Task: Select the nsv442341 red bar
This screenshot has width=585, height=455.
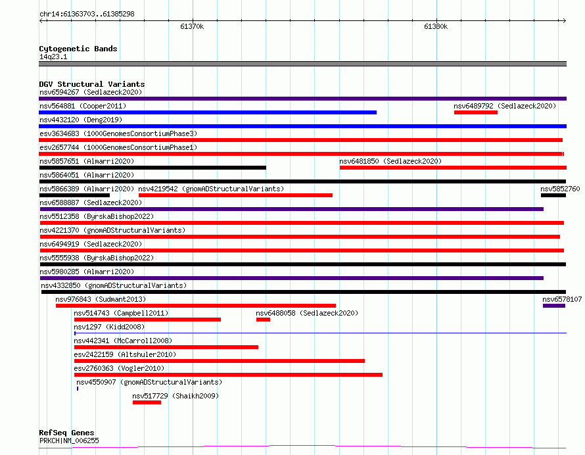Action: (166, 347)
